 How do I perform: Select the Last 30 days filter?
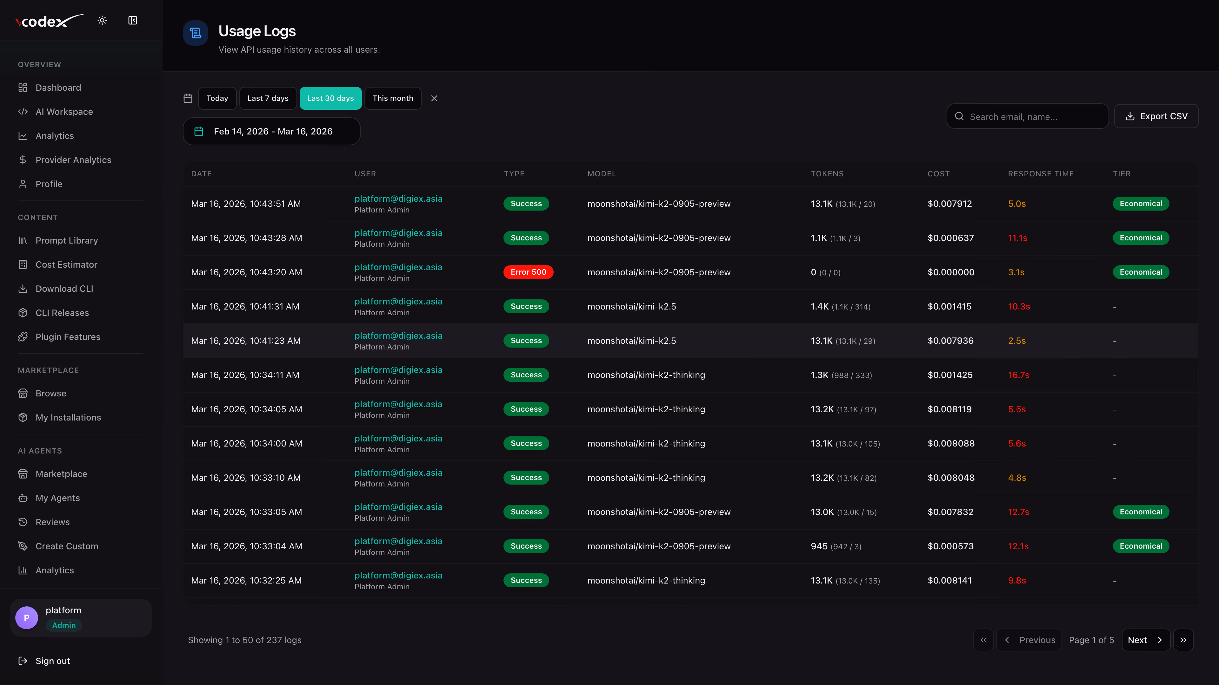[330, 98]
